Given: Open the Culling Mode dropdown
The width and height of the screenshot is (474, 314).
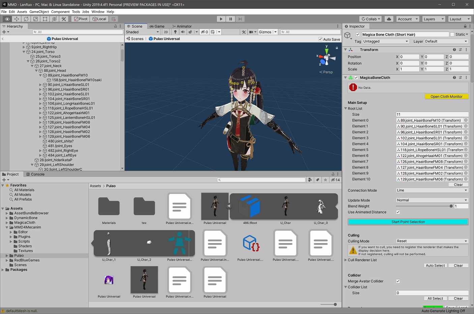Looking at the screenshot, I should [432, 241].
